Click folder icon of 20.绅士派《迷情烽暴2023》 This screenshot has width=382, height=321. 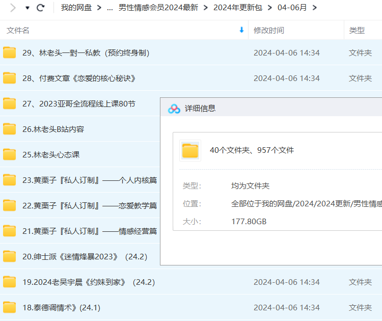point(10,256)
